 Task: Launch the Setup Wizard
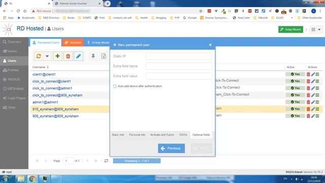coord(290,29)
